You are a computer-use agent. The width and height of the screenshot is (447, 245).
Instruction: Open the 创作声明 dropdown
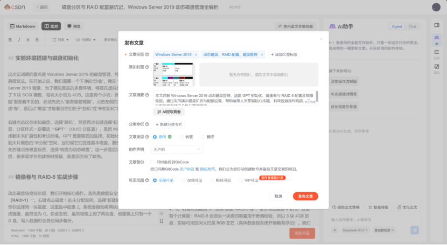(x=177, y=150)
